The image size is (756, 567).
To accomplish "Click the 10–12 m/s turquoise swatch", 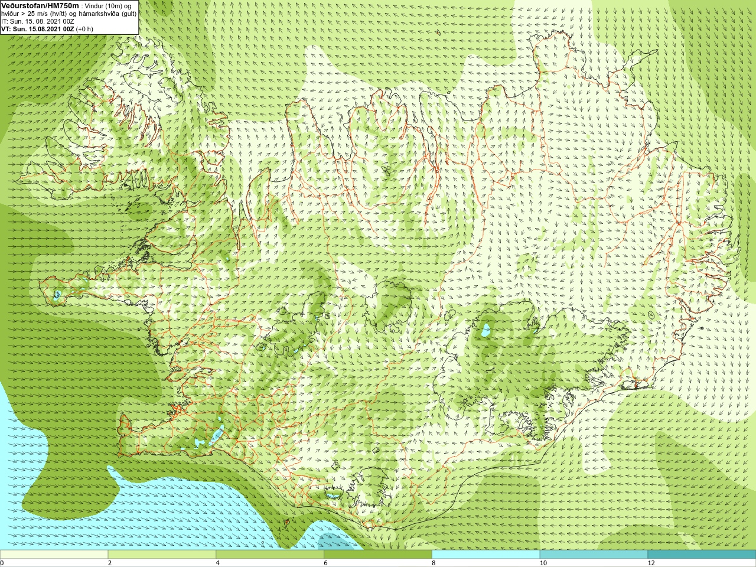I will 594,555.
